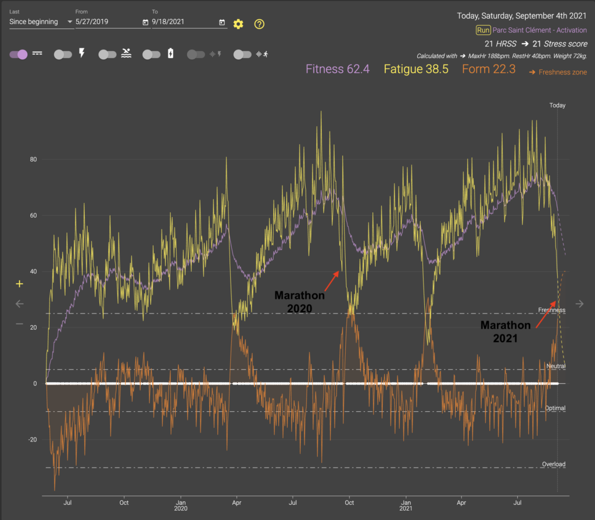Screen dimensions: 595x520
Task: Select the Fitness 62.4 value
Action: click(338, 69)
